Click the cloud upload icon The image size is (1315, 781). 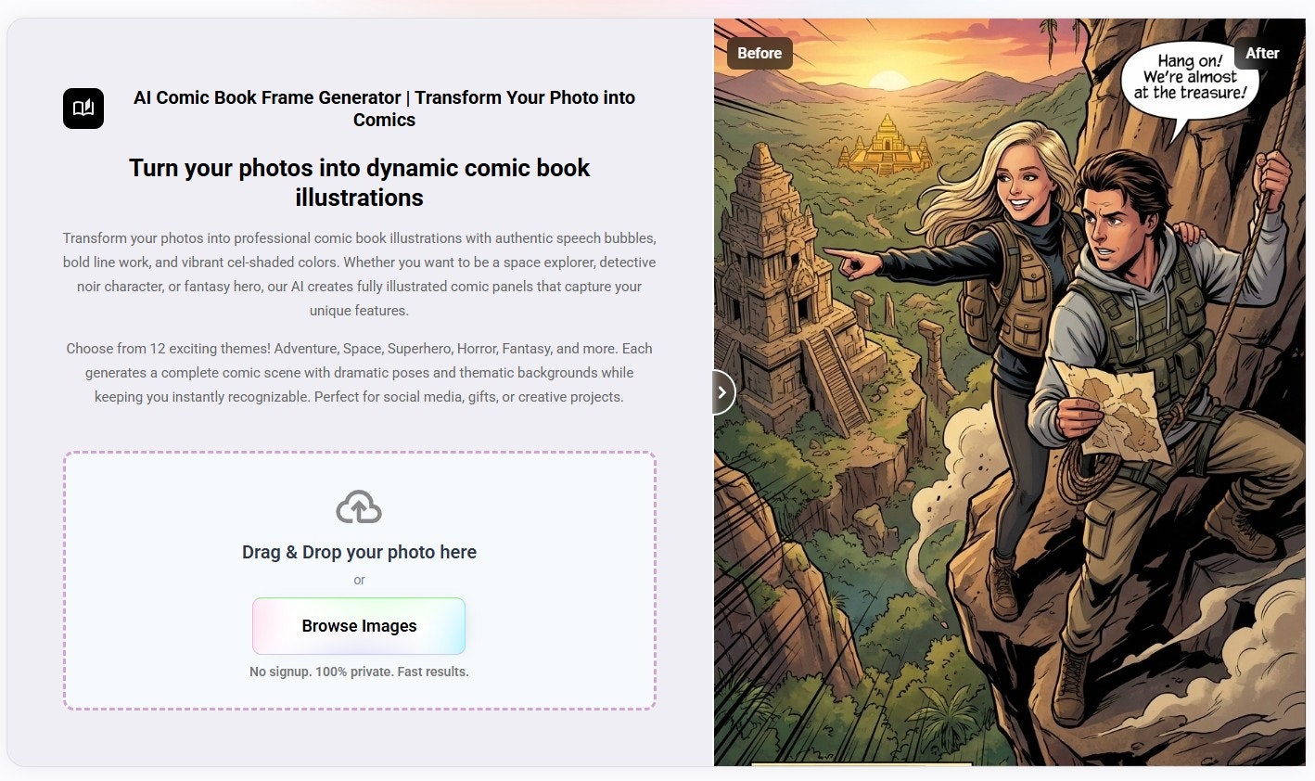[359, 507]
